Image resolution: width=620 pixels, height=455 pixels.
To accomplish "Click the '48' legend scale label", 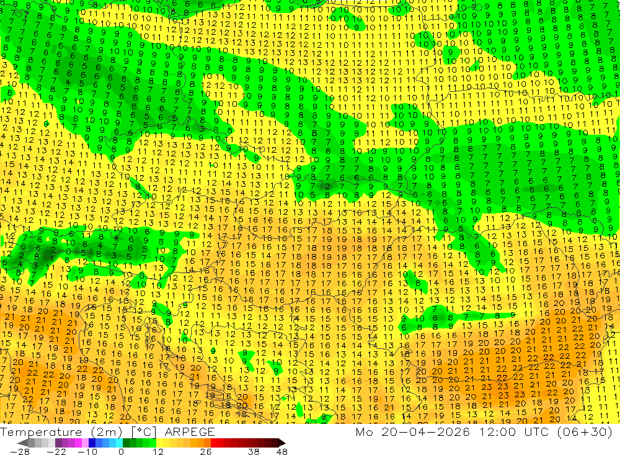I will coord(282,451).
